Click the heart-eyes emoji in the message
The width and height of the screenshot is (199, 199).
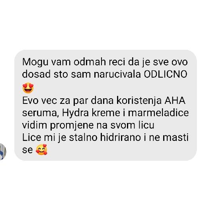(x=28, y=88)
